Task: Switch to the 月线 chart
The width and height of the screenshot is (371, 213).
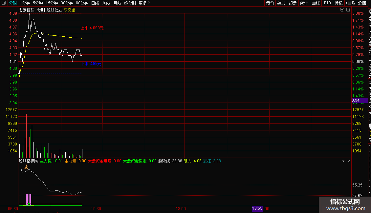Action: 117,3
